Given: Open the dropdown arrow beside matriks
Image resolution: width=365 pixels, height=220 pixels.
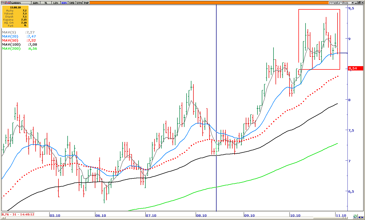Looking at the screenshot, I should [x=353, y=3].
